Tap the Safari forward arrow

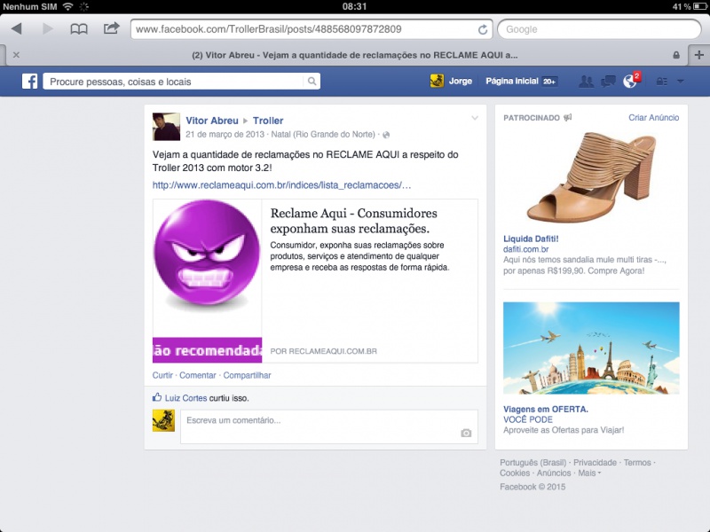coord(48,29)
